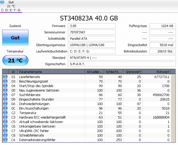The height and width of the screenshot is (145, 178).
Task: Select the Hardware ECC wiederhergestellt parameter
Action: [x=42, y=117]
